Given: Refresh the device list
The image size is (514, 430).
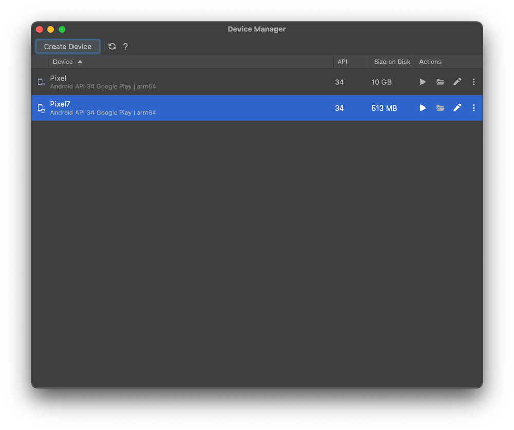Looking at the screenshot, I should pyautogui.click(x=112, y=46).
